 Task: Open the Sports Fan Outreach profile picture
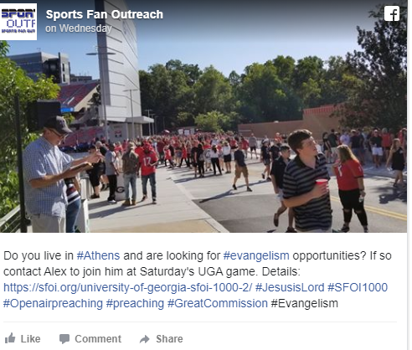tap(18, 22)
